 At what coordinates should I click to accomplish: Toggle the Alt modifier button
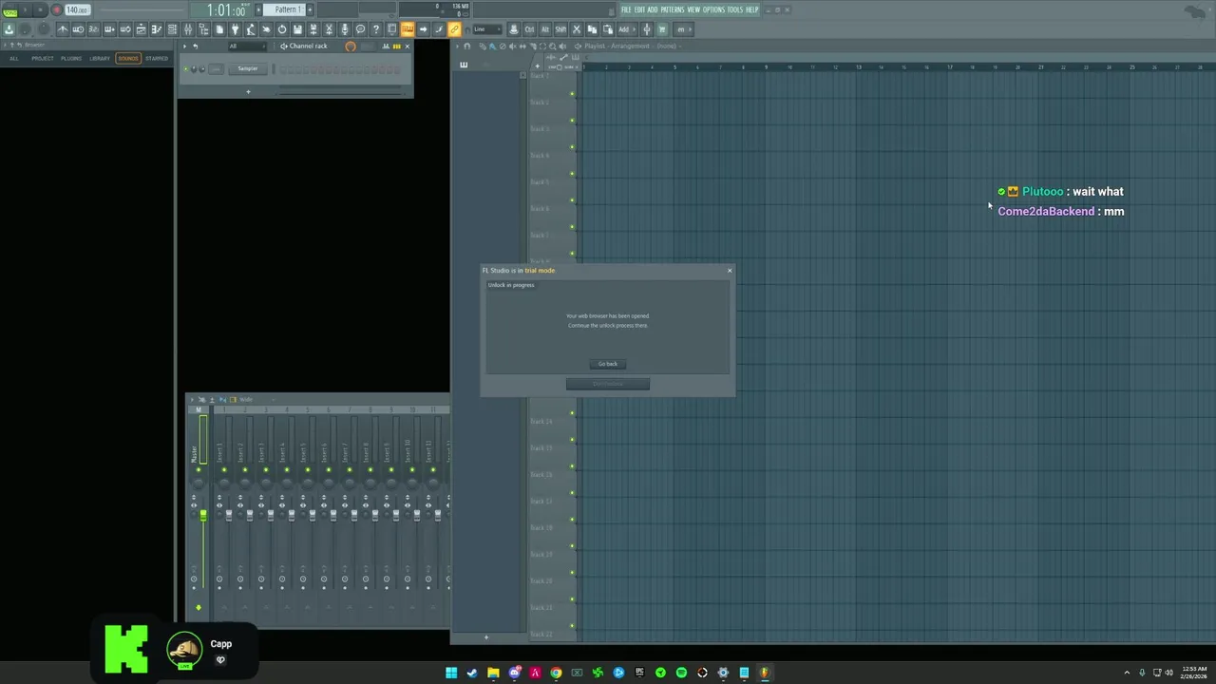click(545, 29)
